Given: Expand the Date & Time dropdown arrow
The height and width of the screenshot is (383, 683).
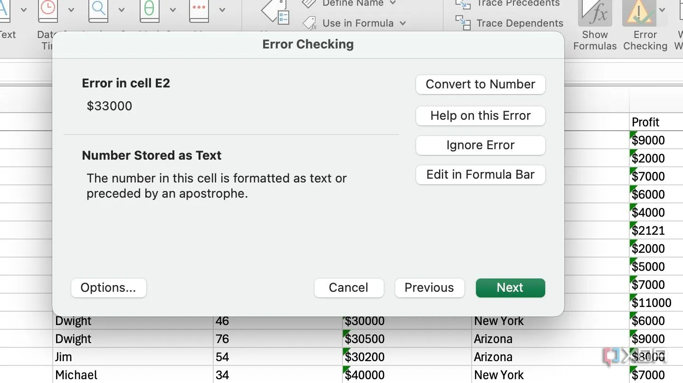Looking at the screenshot, I should [71, 10].
